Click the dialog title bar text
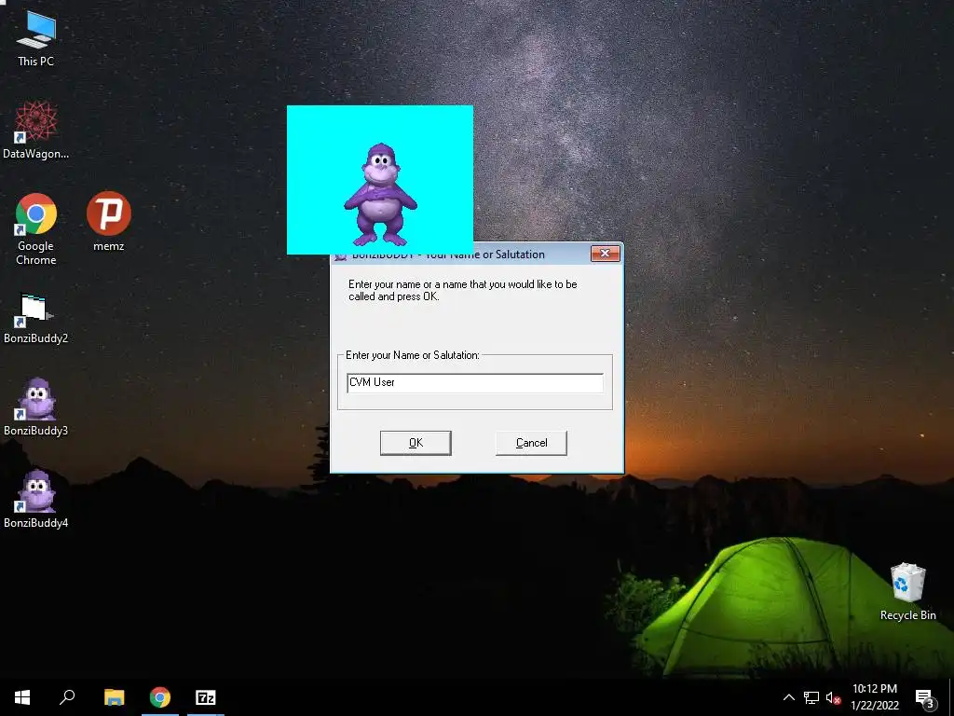The width and height of the screenshot is (954, 716). (448, 255)
